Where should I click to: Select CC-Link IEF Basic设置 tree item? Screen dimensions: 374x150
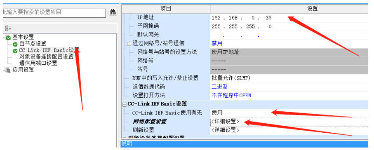(x=49, y=50)
